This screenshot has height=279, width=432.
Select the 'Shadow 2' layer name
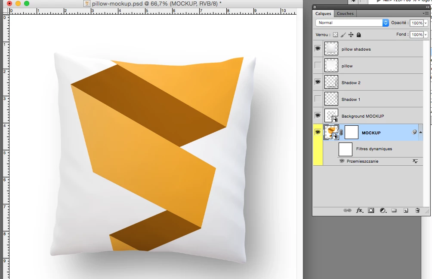[x=351, y=83]
